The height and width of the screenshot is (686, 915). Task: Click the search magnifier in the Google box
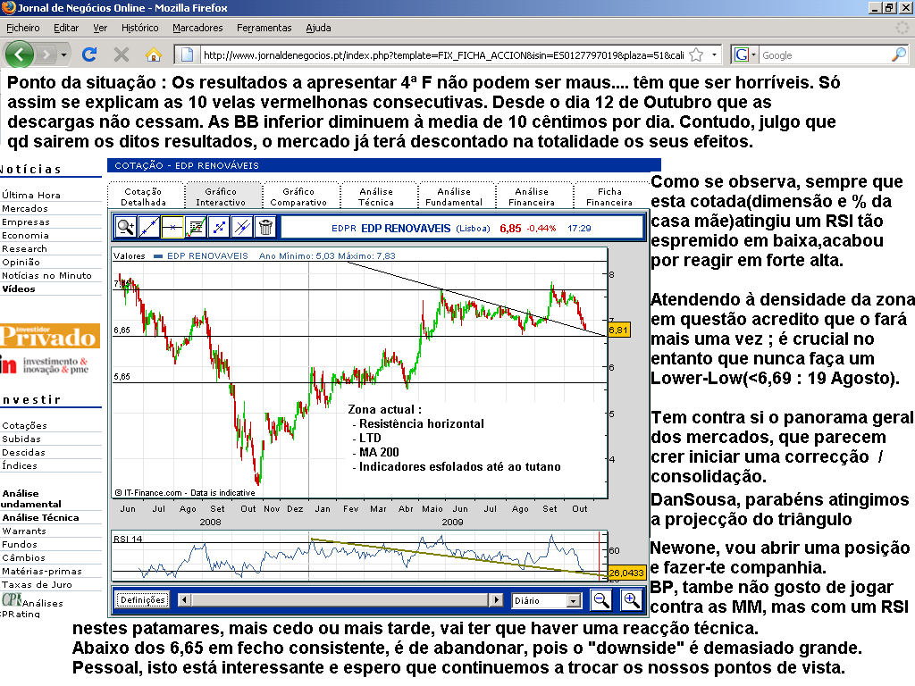899,54
